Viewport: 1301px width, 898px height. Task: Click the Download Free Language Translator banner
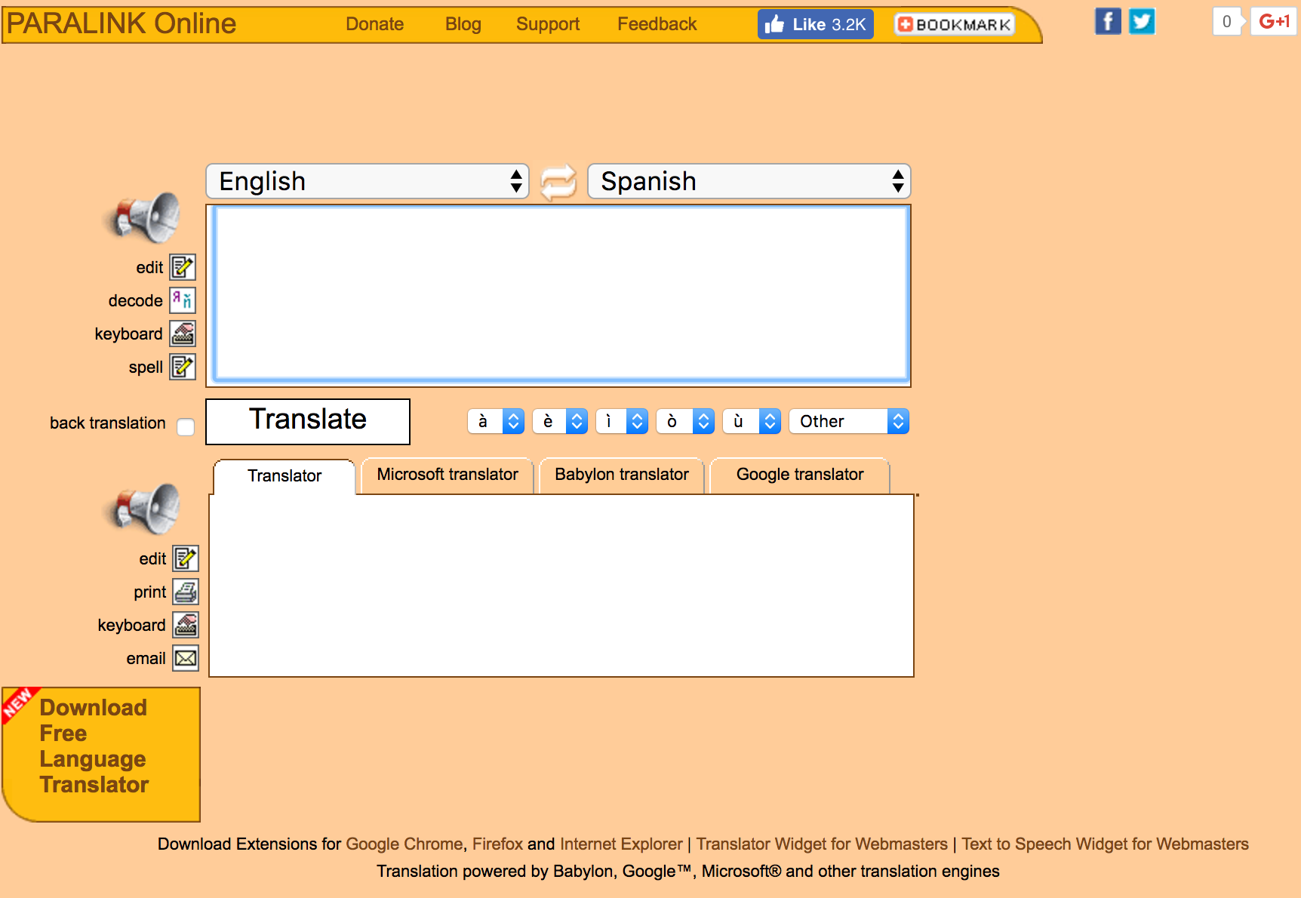coord(101,753)
